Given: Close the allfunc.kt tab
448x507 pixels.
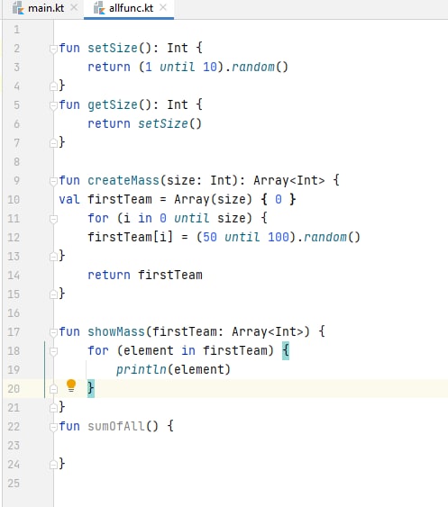Looking at the screenshot, I should [x=163, y=7].
